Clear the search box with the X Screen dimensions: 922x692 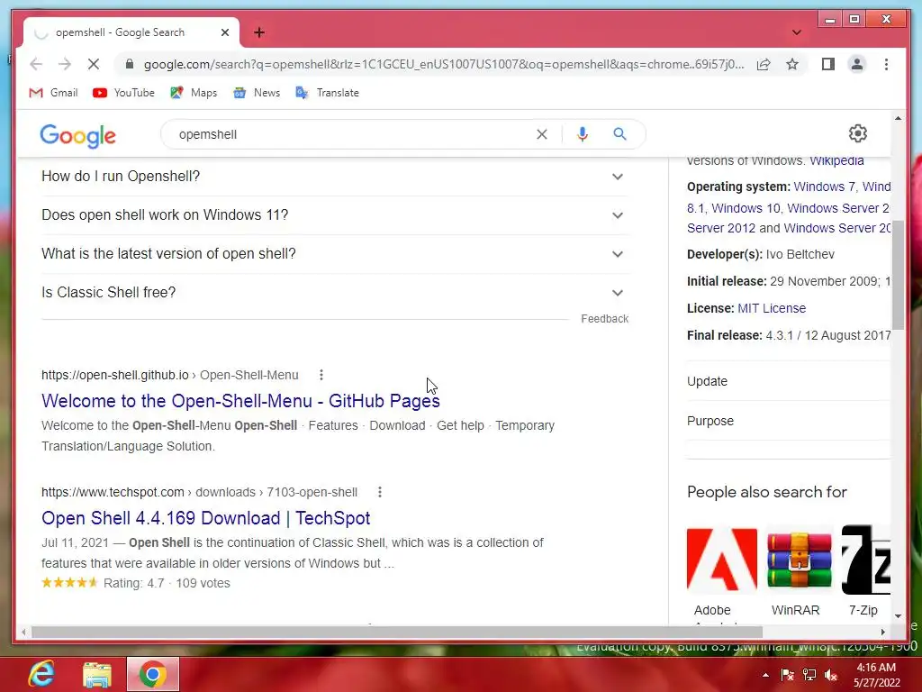point(541,134)
